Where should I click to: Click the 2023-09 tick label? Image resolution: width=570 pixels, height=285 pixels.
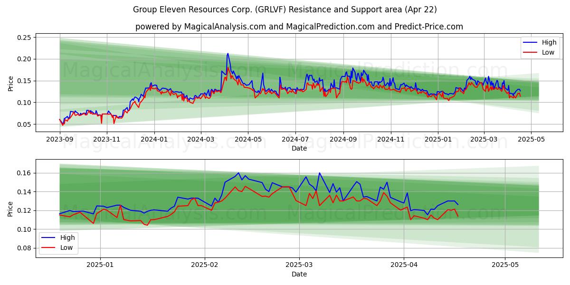pyautogui.click(x=59, y=140)
